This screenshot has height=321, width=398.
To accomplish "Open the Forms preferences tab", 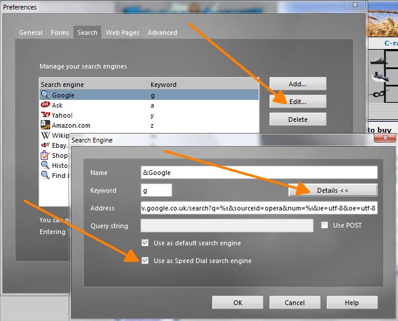I will [x=60, y=33].
